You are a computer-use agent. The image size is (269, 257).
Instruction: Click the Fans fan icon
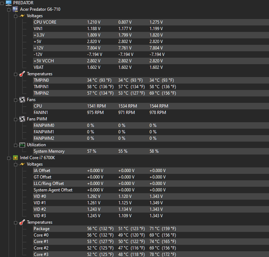(x=22, y=100)
